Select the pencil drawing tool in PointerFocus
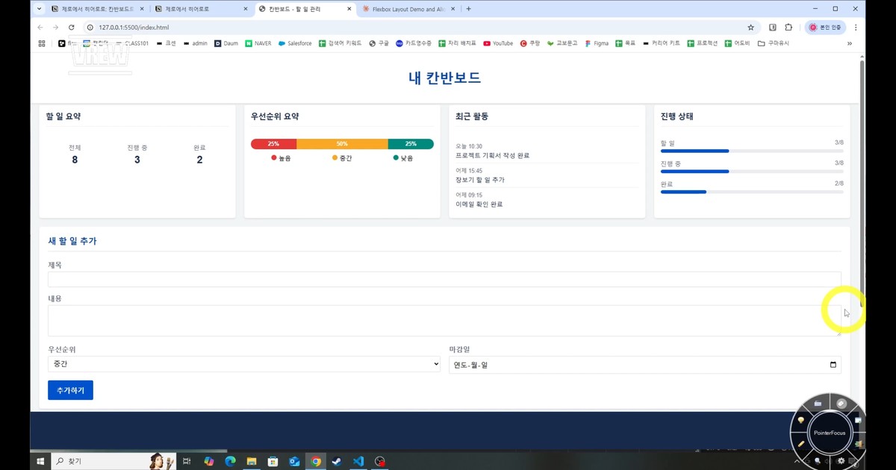 point(800,444)
